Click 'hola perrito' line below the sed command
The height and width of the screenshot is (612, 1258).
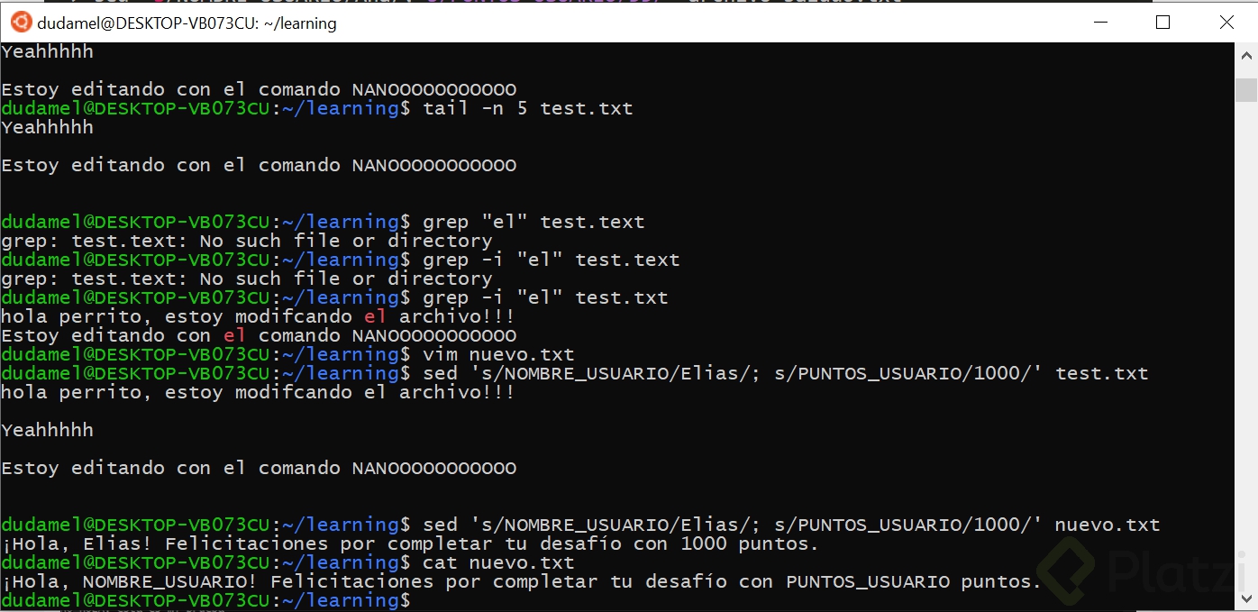(258, 392)
